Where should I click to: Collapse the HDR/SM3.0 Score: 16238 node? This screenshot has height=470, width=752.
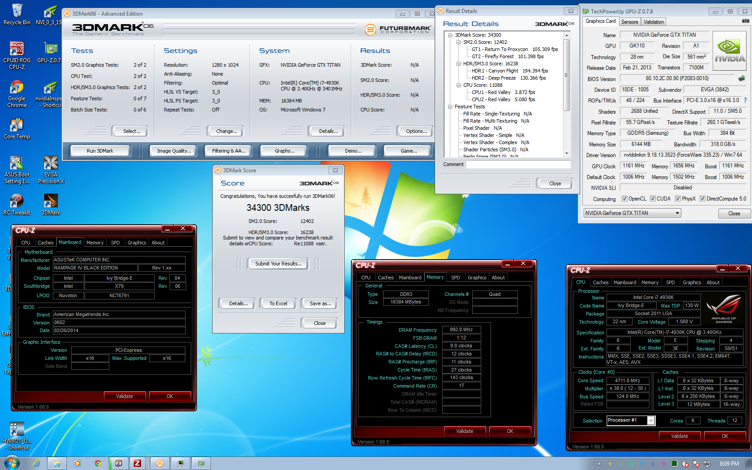459,64
